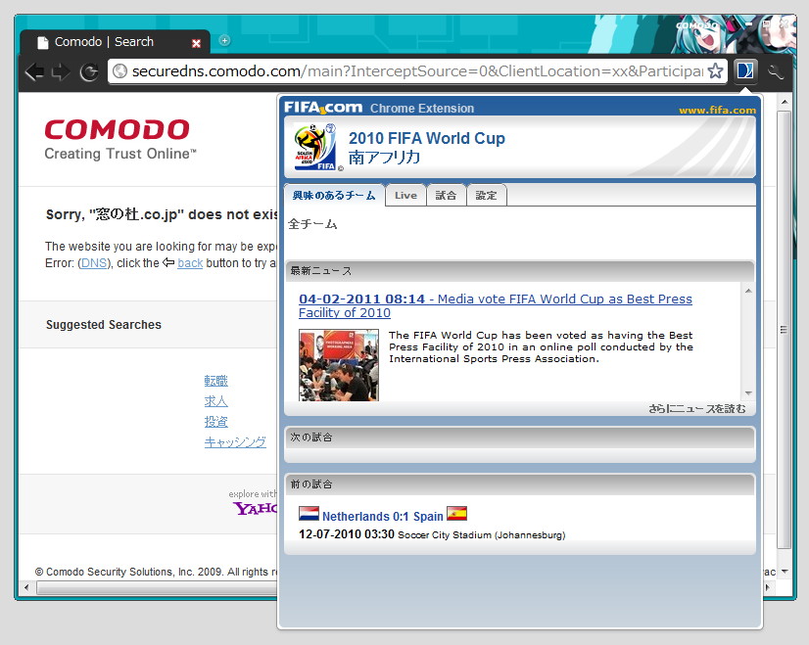
Task: Click the 次の試合 section header
Action: (519, 438)
